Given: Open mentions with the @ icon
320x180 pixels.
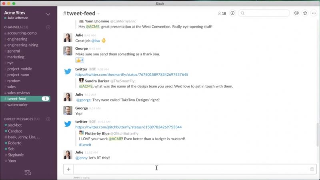Looking at the screenshot, I should click(296, 13).
